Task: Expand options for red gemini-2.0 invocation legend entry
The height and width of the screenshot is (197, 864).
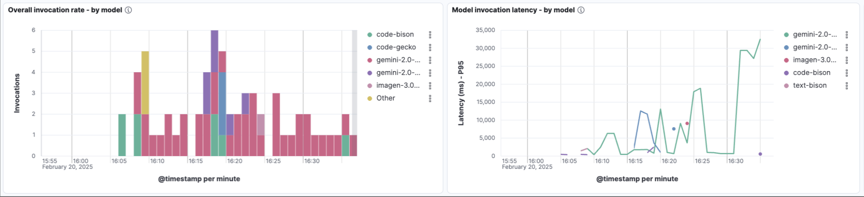Action: 430,60
